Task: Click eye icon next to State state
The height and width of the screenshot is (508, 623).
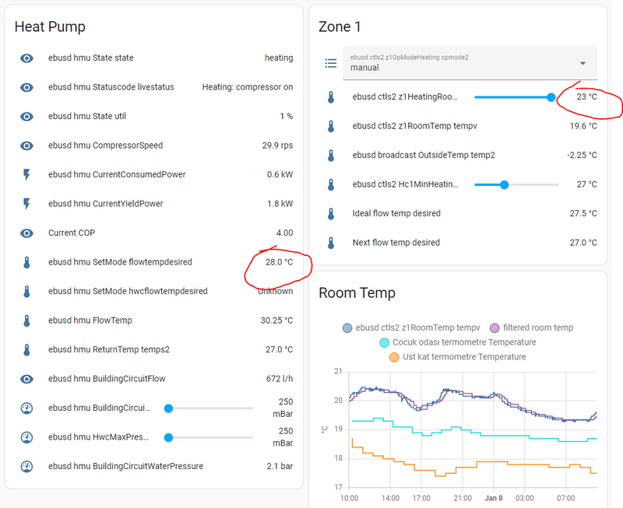Action: click(x=26, y=58)
